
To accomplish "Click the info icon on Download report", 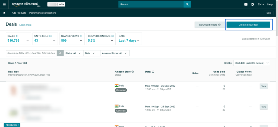I will (219, 25).
